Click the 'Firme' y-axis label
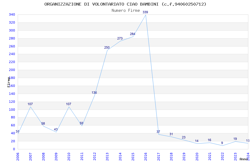The image size is (251, 162). [9, 82]
